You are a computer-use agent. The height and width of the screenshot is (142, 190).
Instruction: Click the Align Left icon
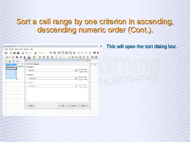pos(40,57)
